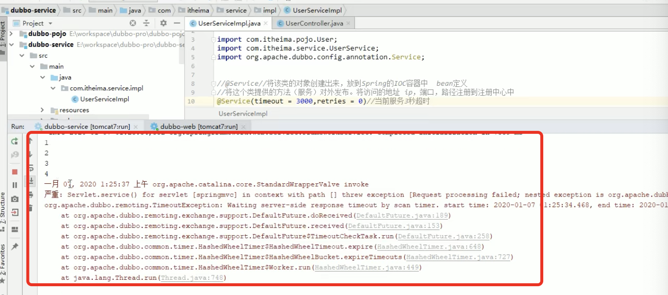The image size is (668, 295).
Task: Dump threads with the camera icon
Action: [x=15, y=199]
